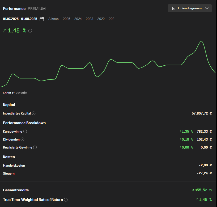Image resolution: width=217 pixels, height=207 pixels.
Task: Show info for Investiertes Kapital
Action: pos(34,113)
